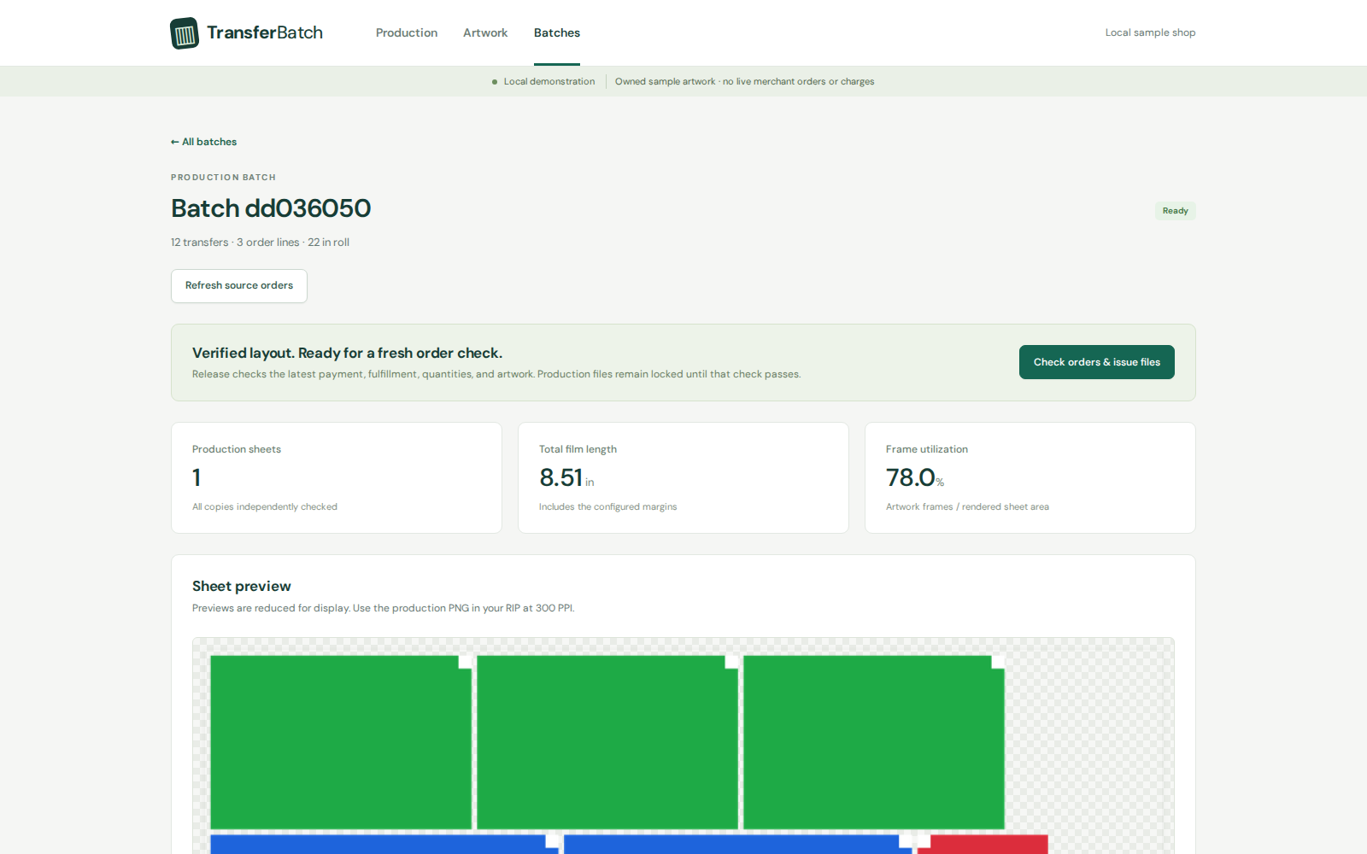Click the PRODUCTION BATCH label
This screenshot has width=1367, height=854.
coord(223,178)
